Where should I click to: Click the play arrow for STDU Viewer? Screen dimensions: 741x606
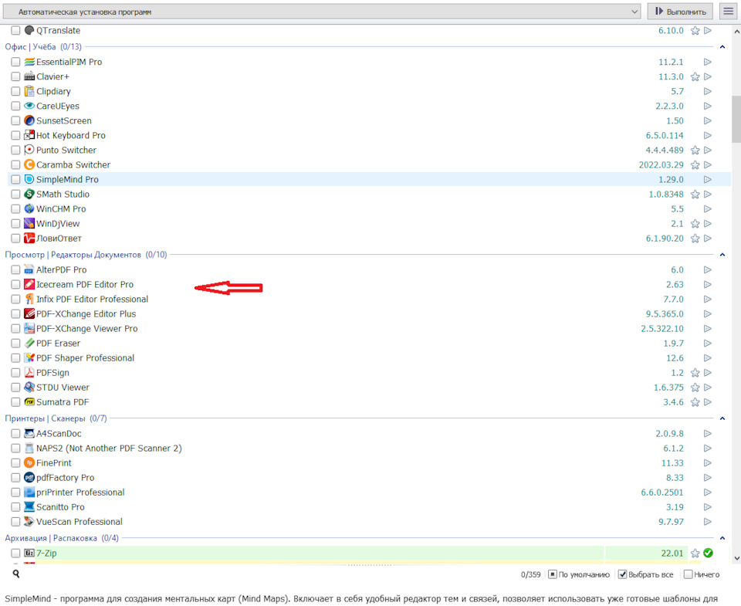[x=708, y=388]
